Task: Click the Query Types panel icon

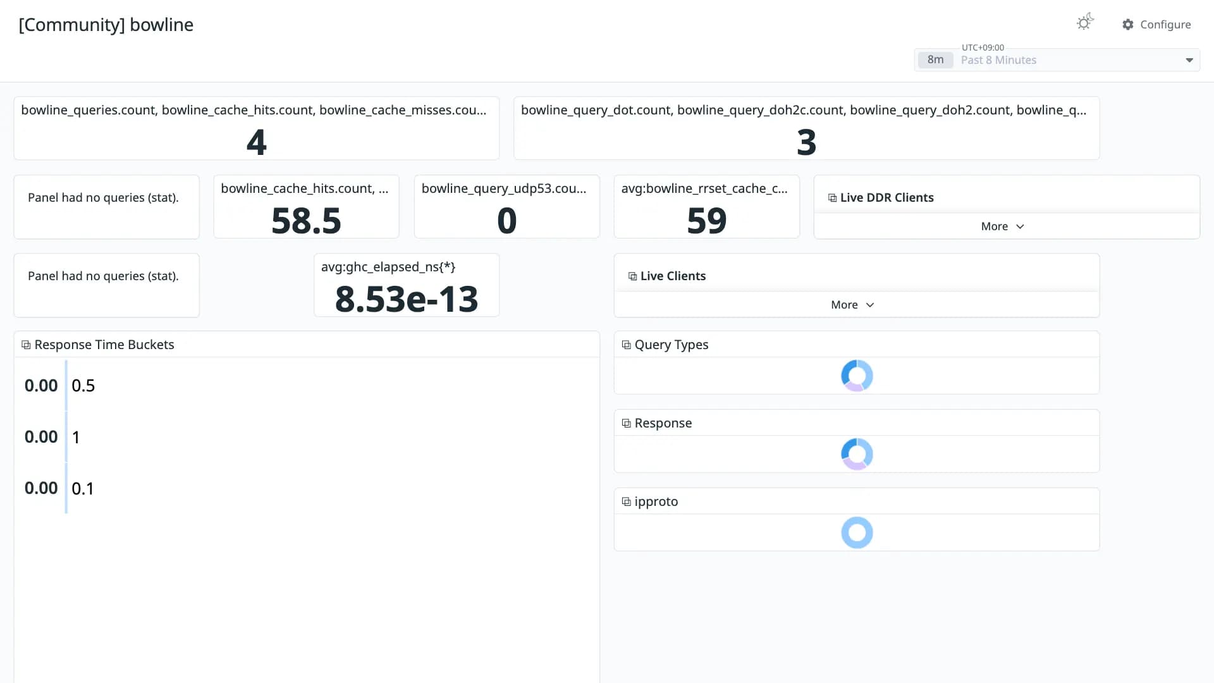Action: [x=626, y=345]
